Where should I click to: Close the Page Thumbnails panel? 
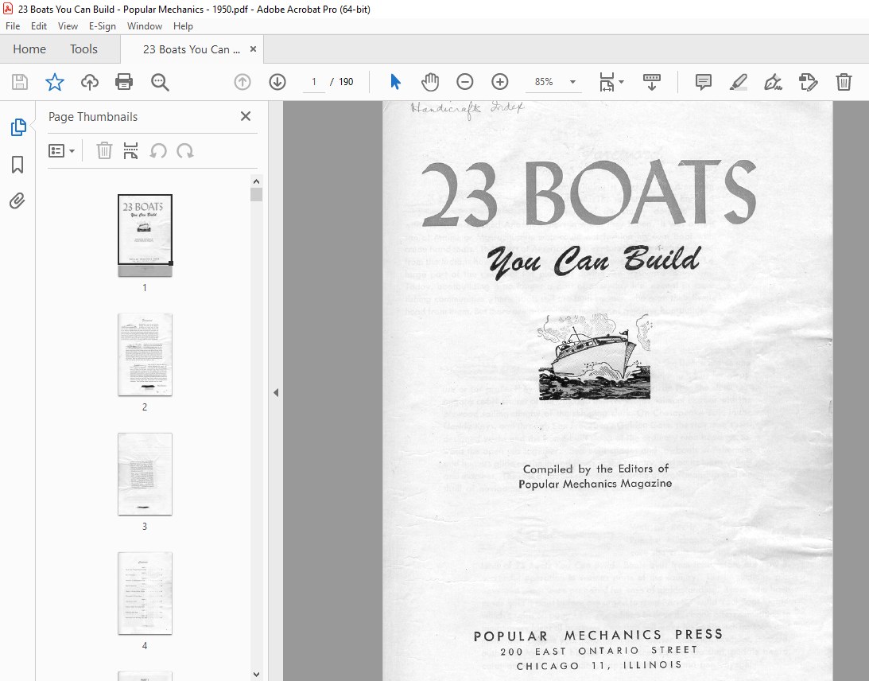pos(246,116)
